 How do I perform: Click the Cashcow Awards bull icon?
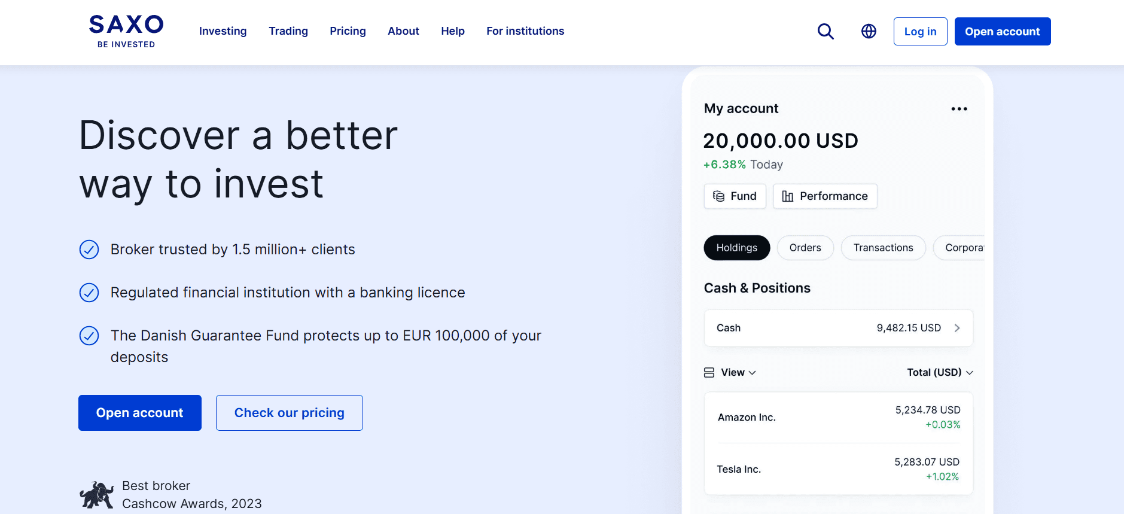point(96,495)
